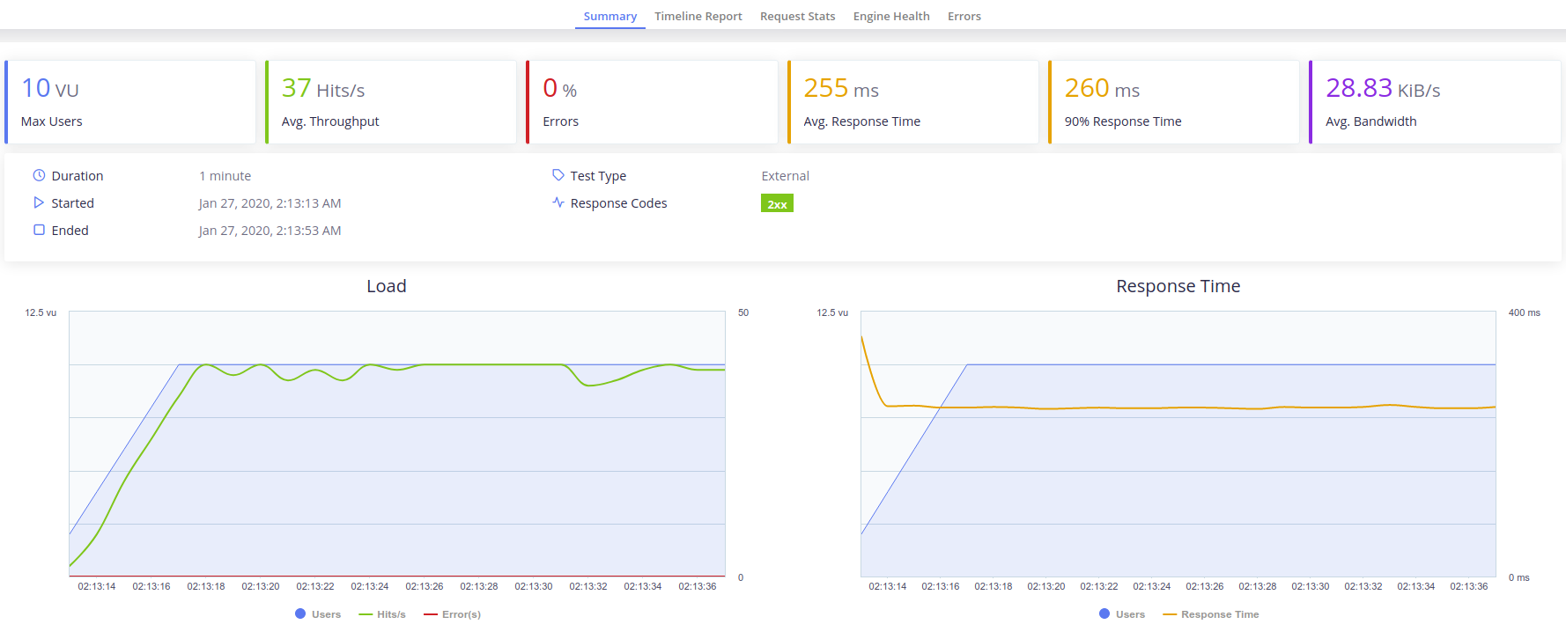Screen dimensions: 1566x639
Task: Click the red Error(s) line marker
Action: click(431, 614)
